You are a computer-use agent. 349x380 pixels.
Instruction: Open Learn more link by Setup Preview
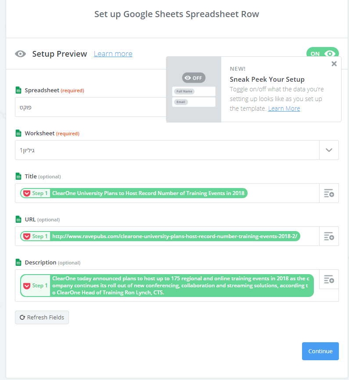point(113,54)
